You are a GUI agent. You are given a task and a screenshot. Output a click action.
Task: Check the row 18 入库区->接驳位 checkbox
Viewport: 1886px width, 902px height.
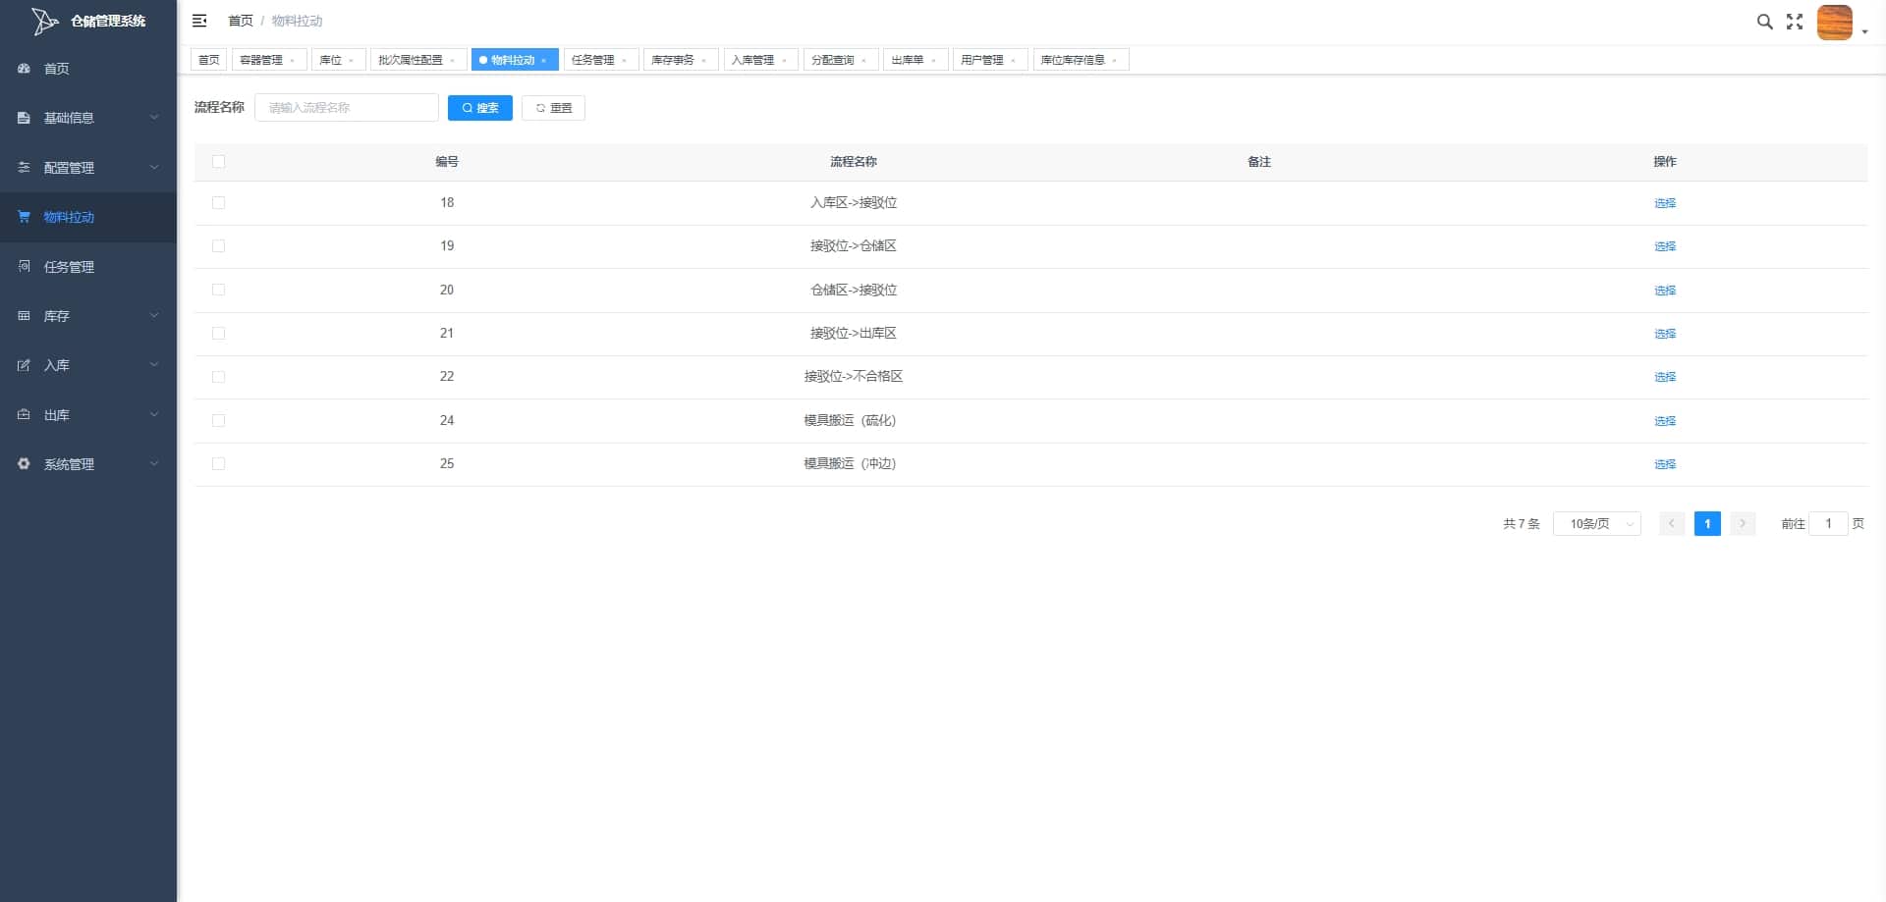pos(218,203)
